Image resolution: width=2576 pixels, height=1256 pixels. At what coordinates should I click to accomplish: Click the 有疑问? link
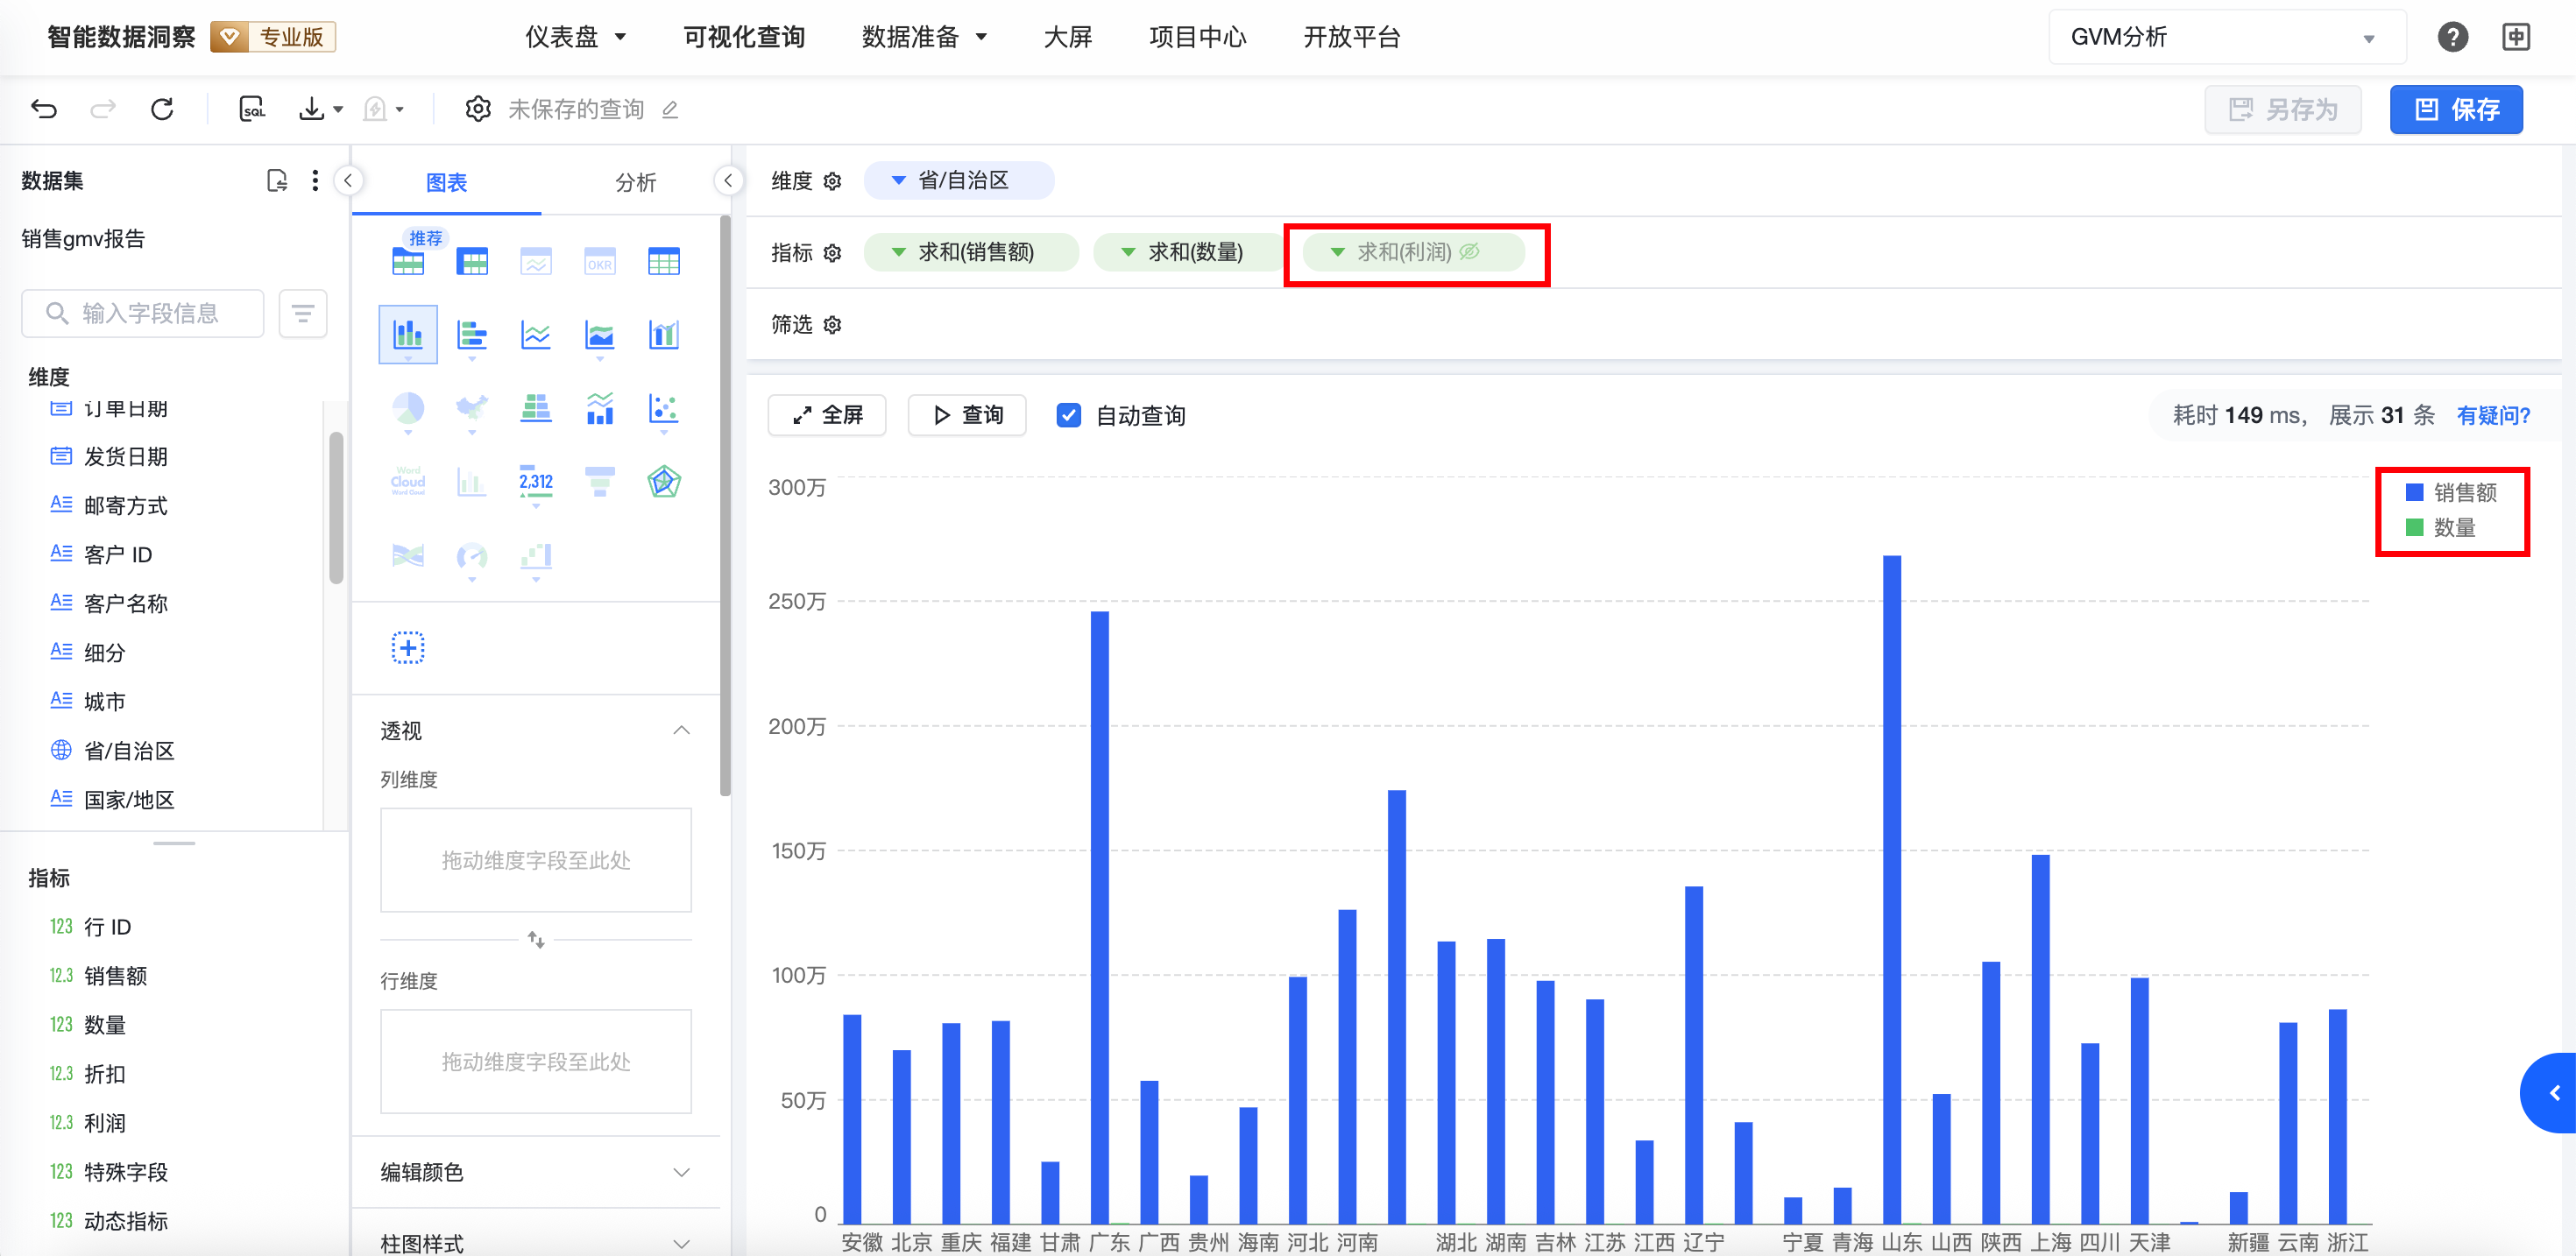(x=2492, y=415)
